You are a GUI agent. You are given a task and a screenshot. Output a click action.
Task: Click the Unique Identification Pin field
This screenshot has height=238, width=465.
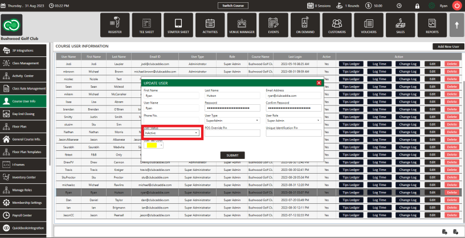tap(293, 133)
